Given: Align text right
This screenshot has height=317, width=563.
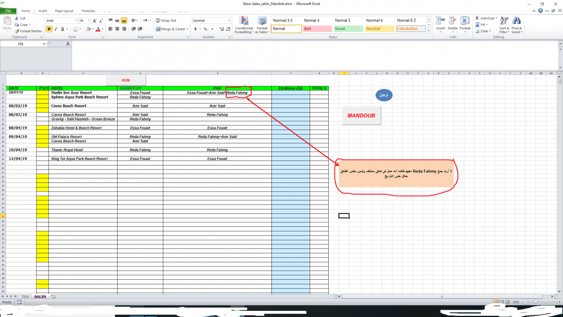Looking at the screenshot, I should (x=124, y=29).
